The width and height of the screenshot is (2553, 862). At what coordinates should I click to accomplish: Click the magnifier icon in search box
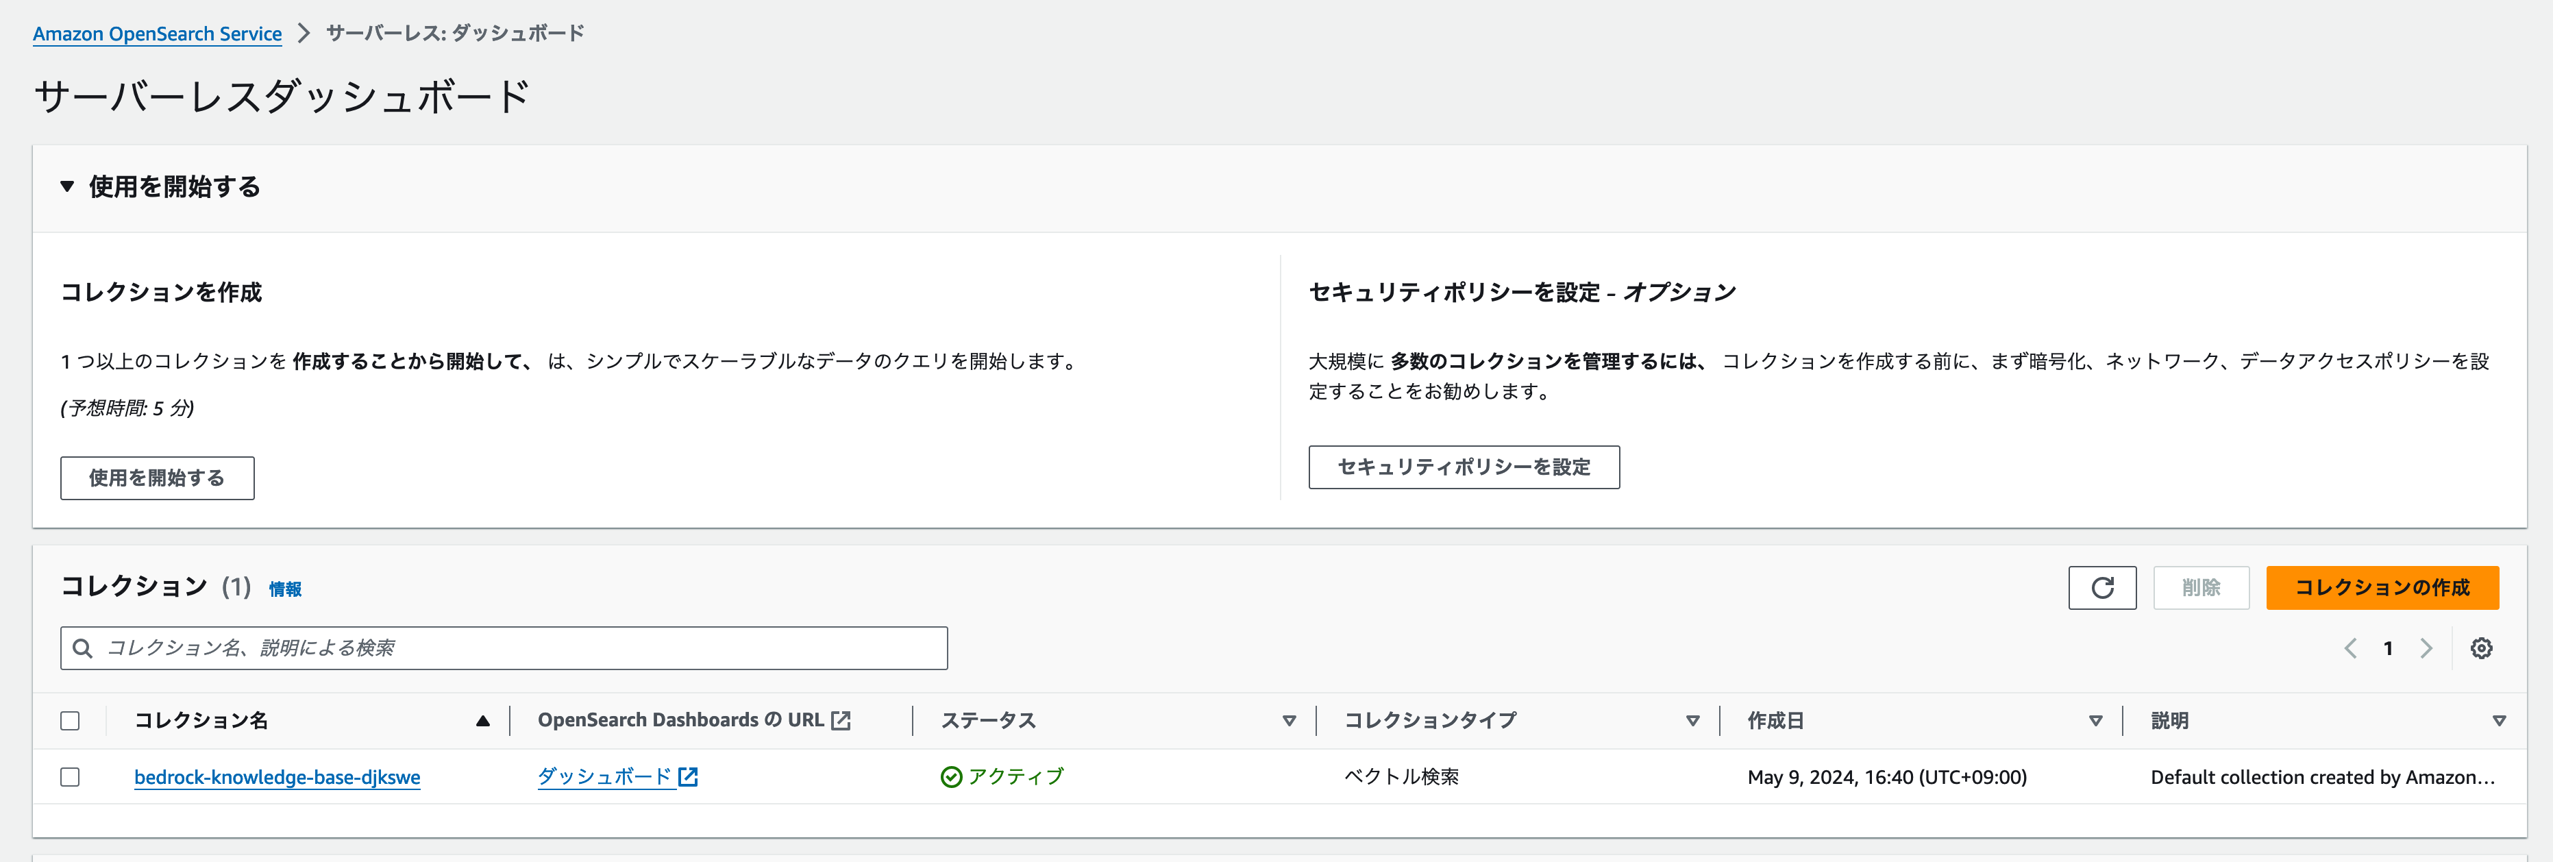[84, 648]
